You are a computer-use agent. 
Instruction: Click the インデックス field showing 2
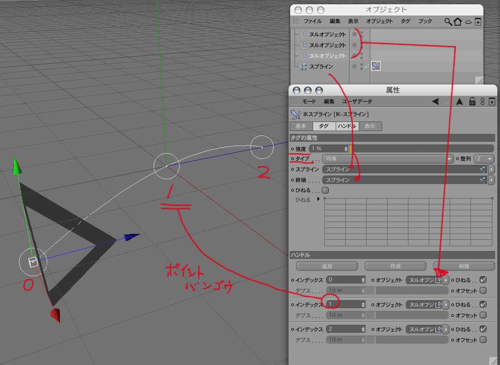[x=346, y=329]
